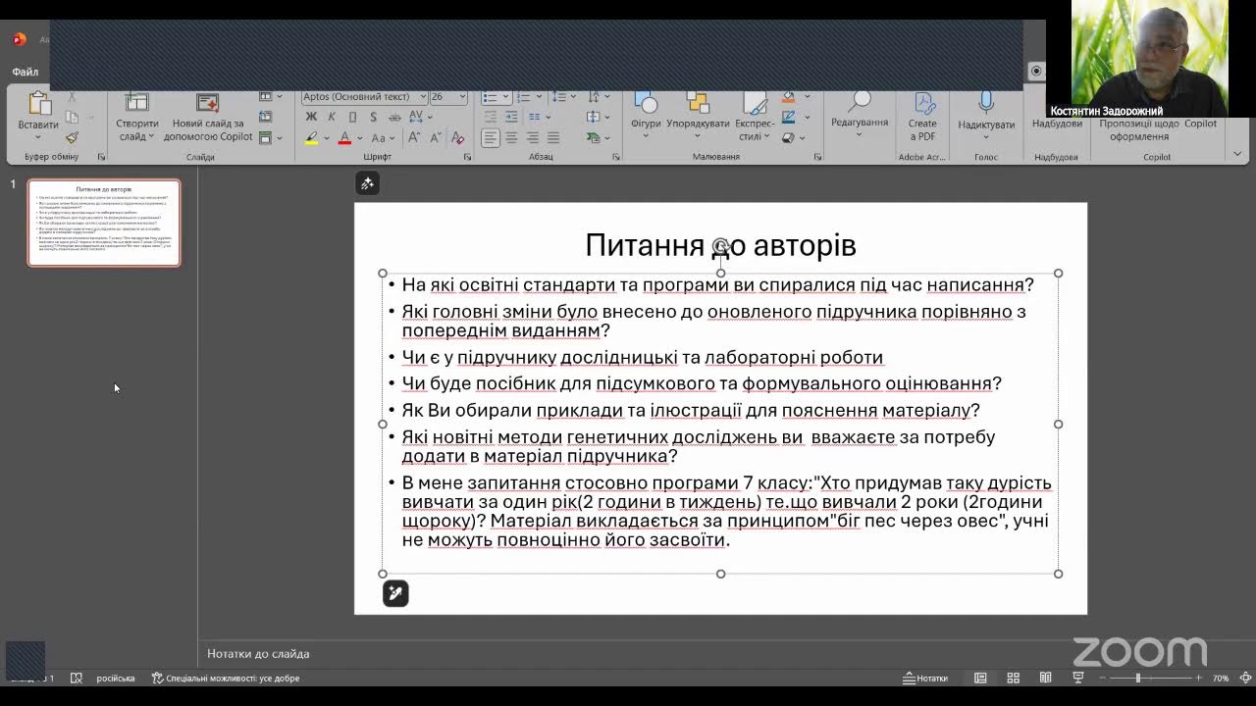1256x706 pixels.
Task: Click the Упорядкувати arrange icon
Action: point(698,103)
